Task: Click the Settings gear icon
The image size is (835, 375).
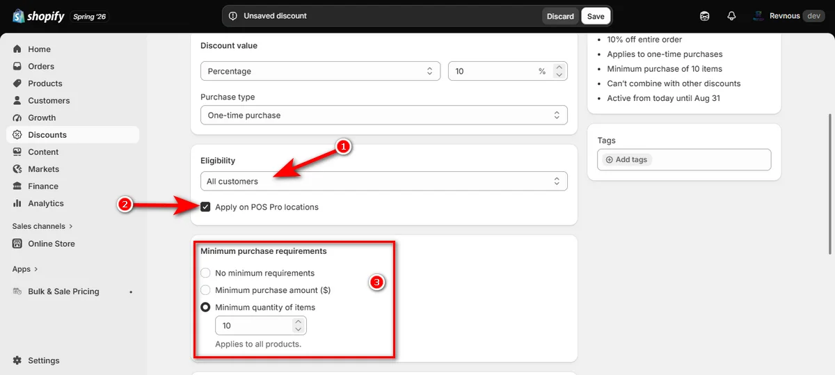Action: pyautogui.click(x=17, y=360)
